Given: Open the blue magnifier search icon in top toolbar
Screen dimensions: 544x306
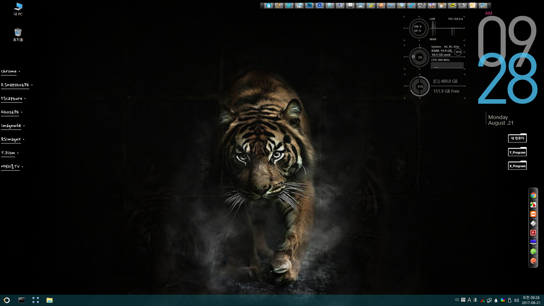Looking at the screenshot, I should click(269, 5).
